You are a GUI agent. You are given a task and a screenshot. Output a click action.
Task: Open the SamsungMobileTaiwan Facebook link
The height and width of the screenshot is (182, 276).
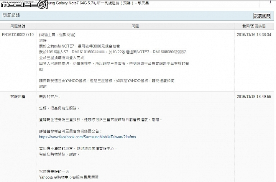tap(87, 137)
